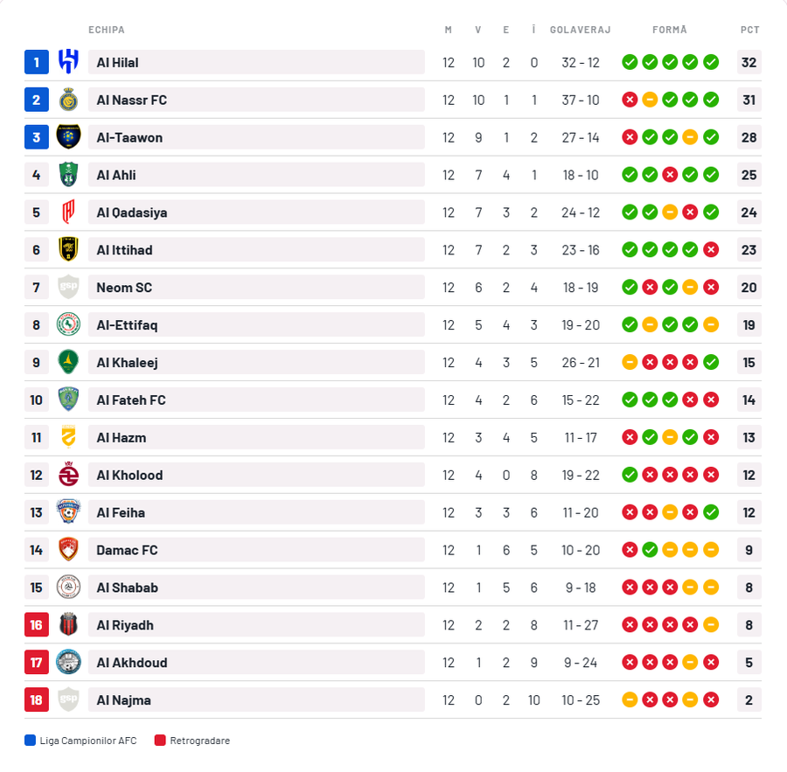Click Al Nassr FC's first form loss icon
The image size is (787, 772).
click(x=630, y=100)
